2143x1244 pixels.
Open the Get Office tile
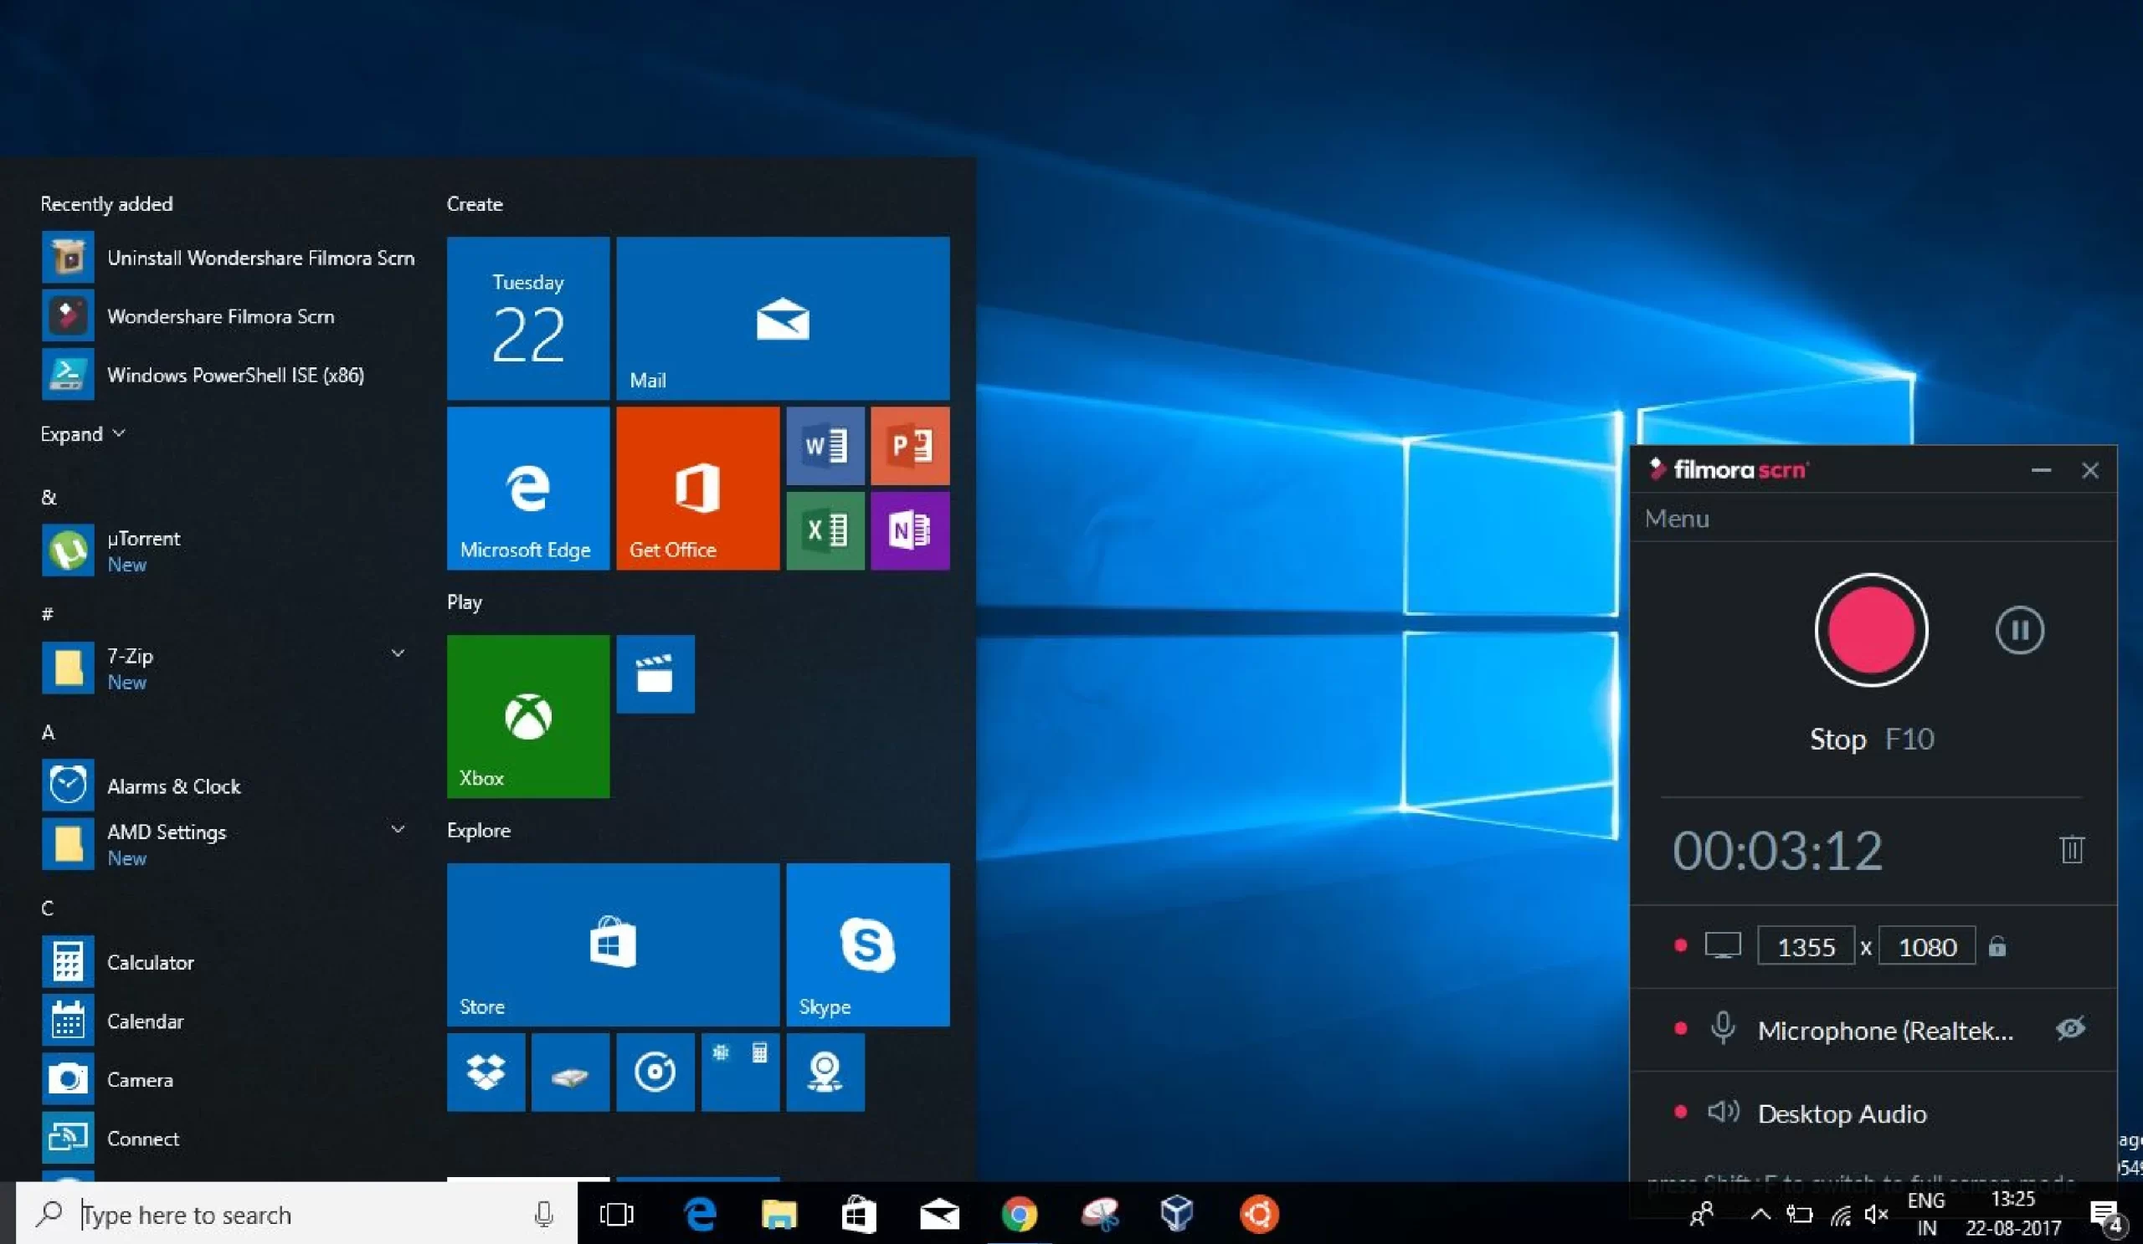[x=697, y=488]
